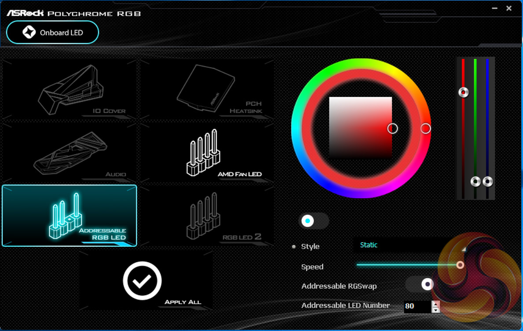Click the 'Style' label text
Image resolution: width=523 pixels, height=331 pixels.
(x=310, y=246)
